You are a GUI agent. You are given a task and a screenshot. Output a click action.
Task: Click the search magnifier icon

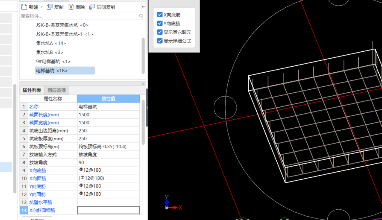(141, 16)
